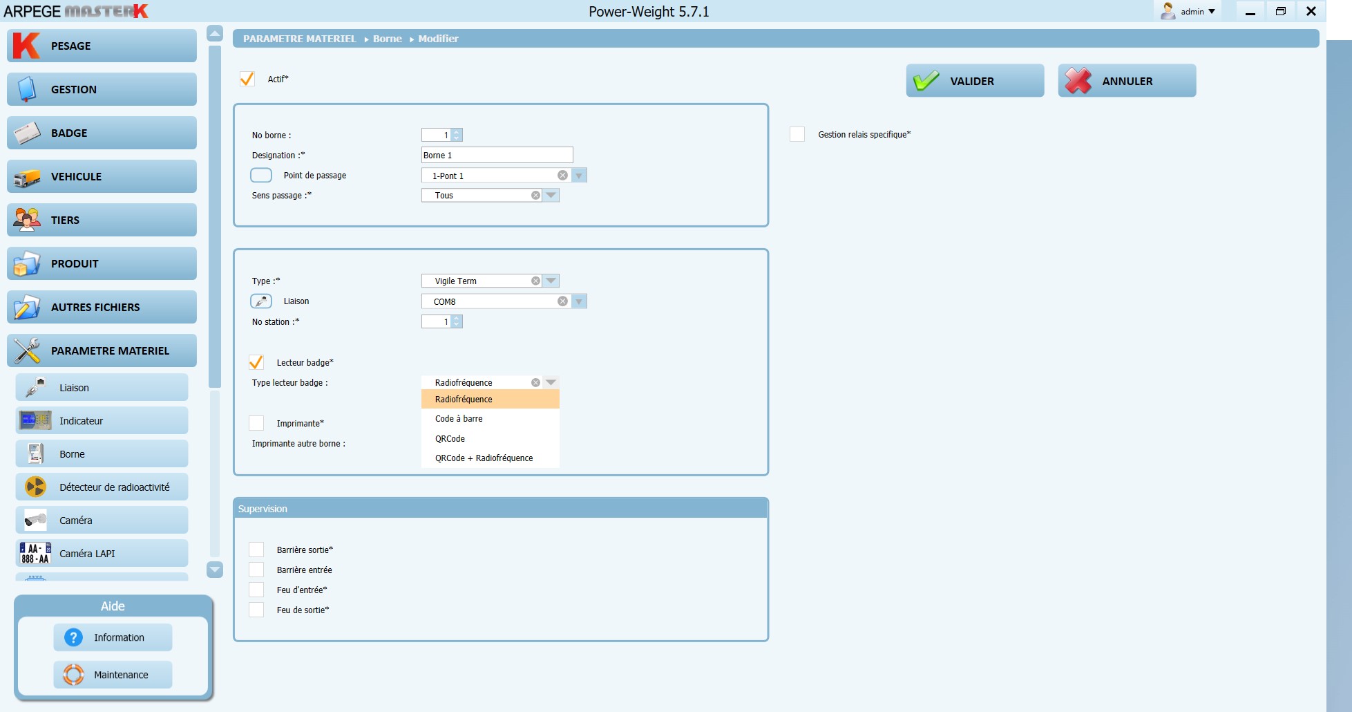Open Détecteur de radioactivité radiation icon
This screenshot has height=712, width=1352.
point(35,487)
